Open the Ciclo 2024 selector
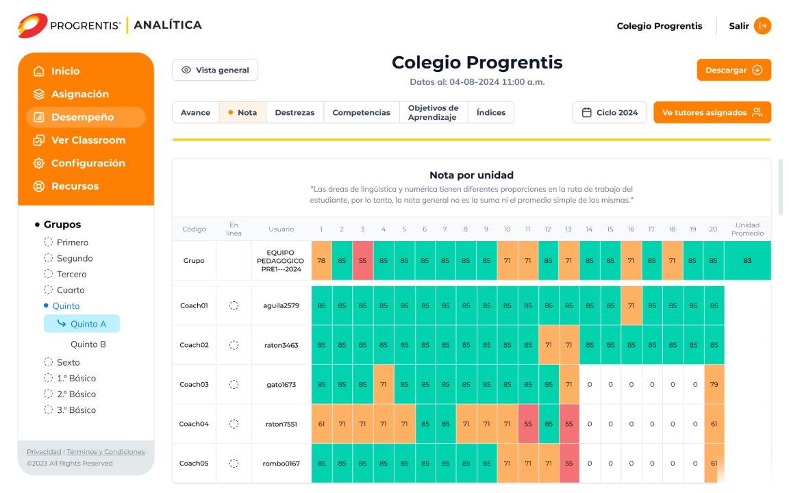The image size is (789, 493). [610, 112]
